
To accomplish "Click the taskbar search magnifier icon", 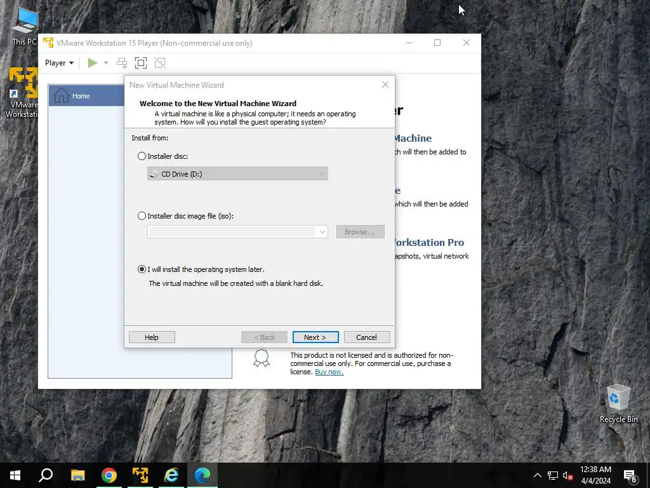I will point(46,475).
